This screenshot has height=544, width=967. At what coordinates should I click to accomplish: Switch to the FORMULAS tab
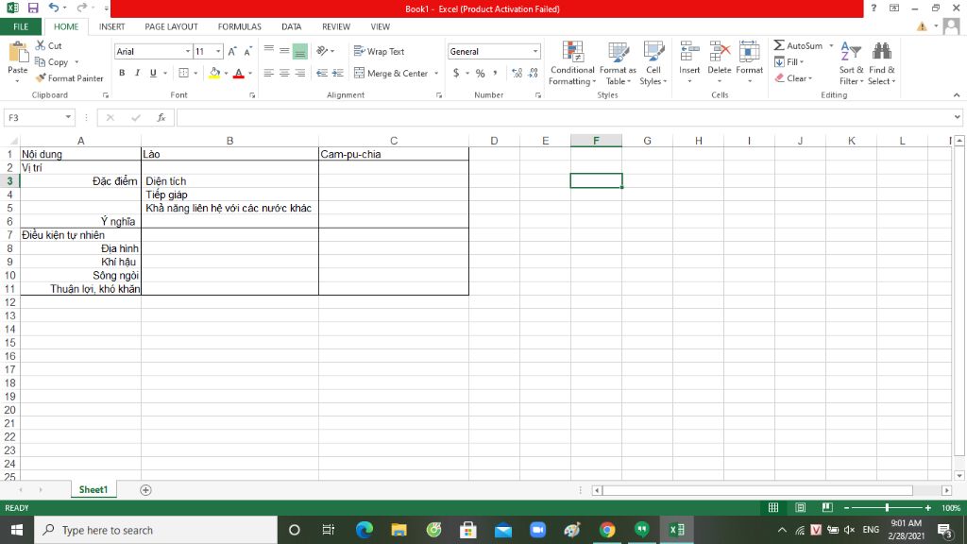point(239,26)
